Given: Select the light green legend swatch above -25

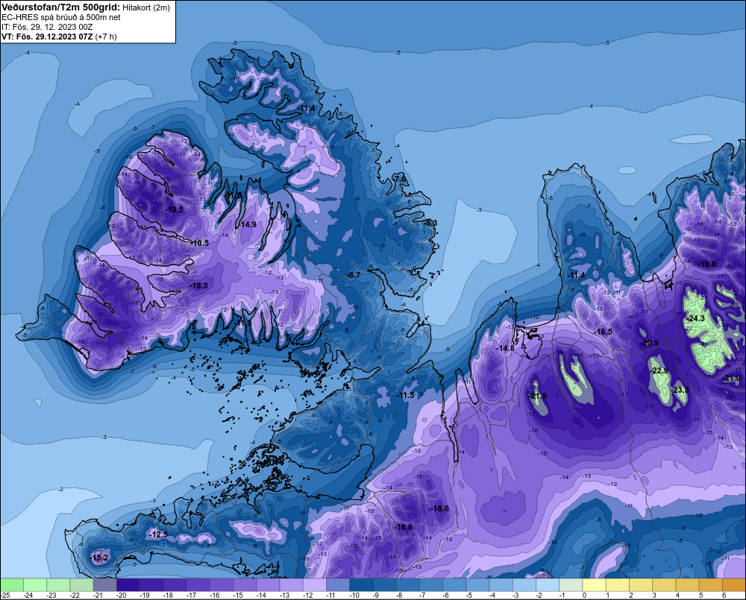Looking at the screenshot, I should click(x=11, y=584).
